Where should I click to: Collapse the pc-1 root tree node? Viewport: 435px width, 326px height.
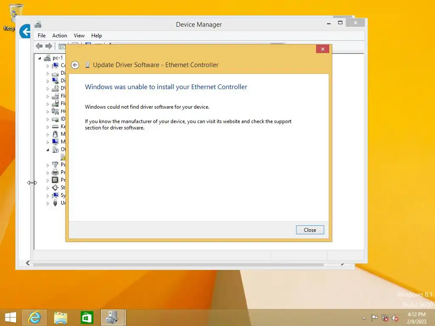40,58
